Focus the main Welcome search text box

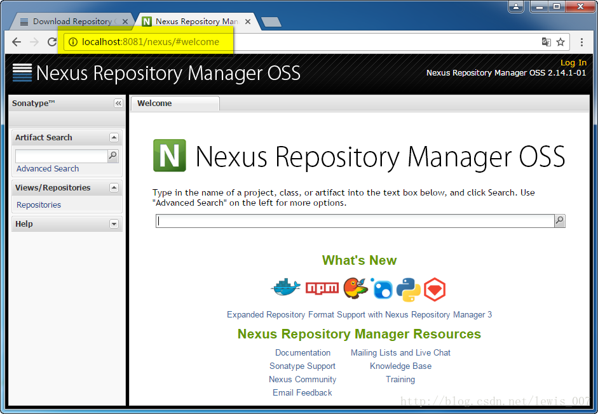pyautogui.click(x=355, y=221)
